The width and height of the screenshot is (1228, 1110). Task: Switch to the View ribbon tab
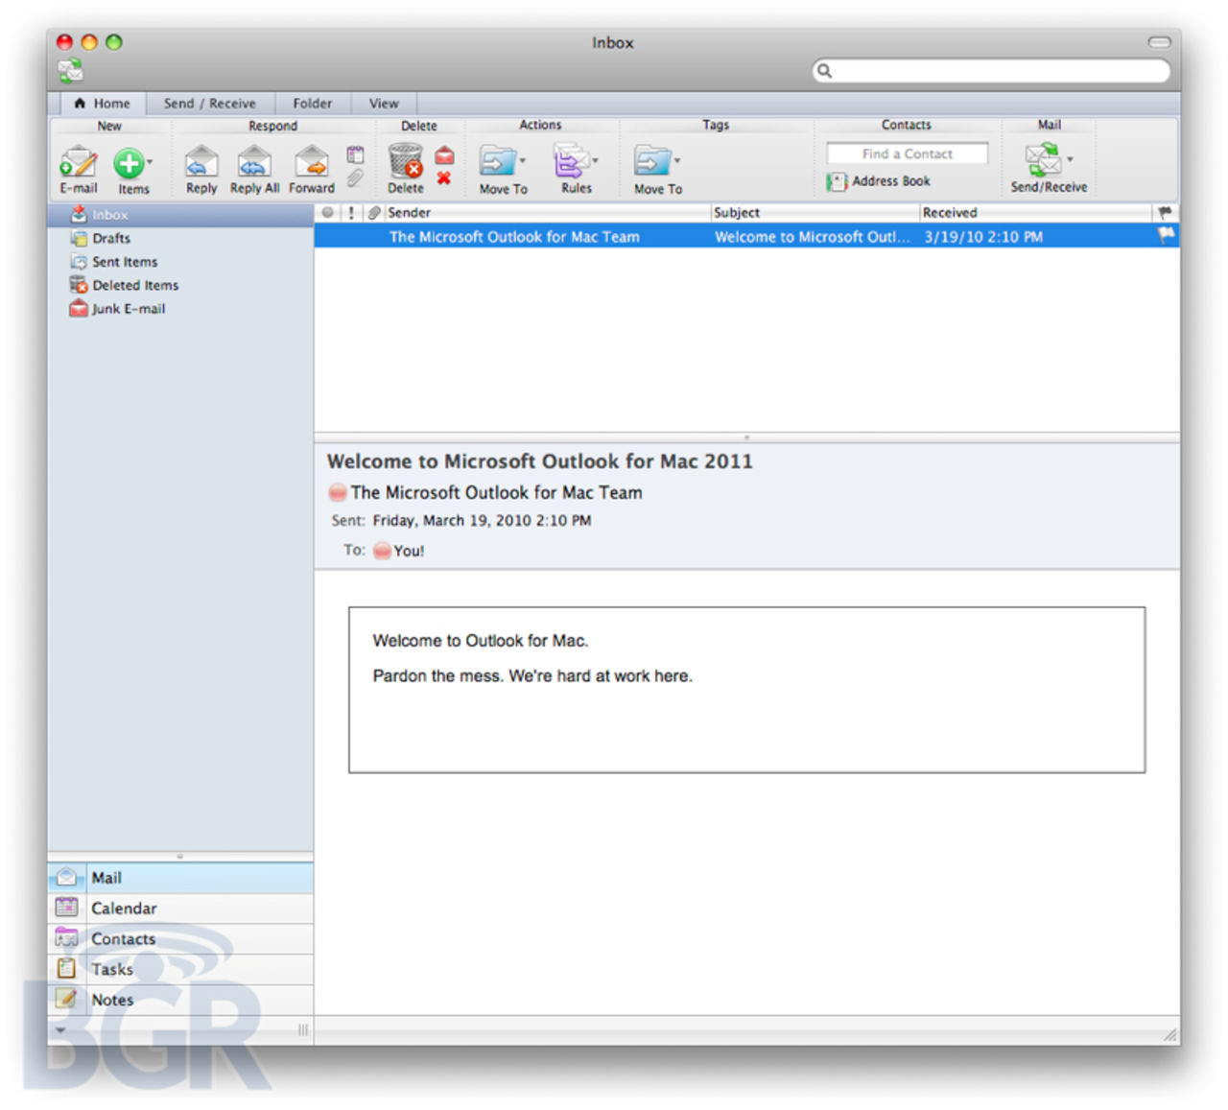click(383, 103)
